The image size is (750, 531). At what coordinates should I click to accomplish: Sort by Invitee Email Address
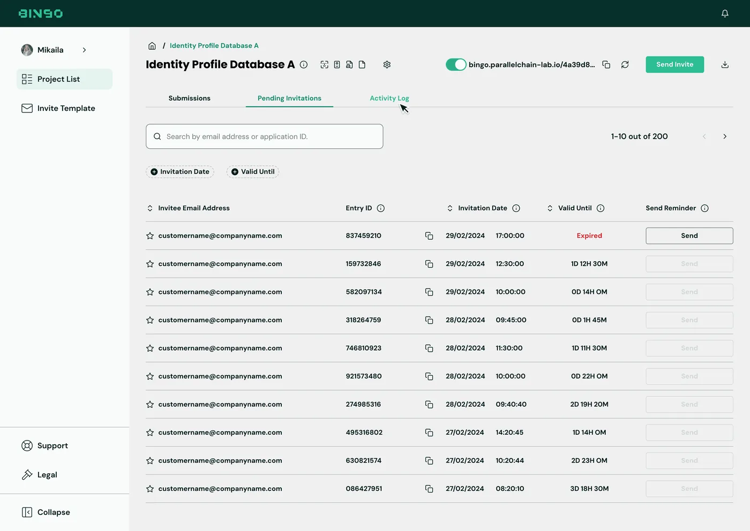150,208
